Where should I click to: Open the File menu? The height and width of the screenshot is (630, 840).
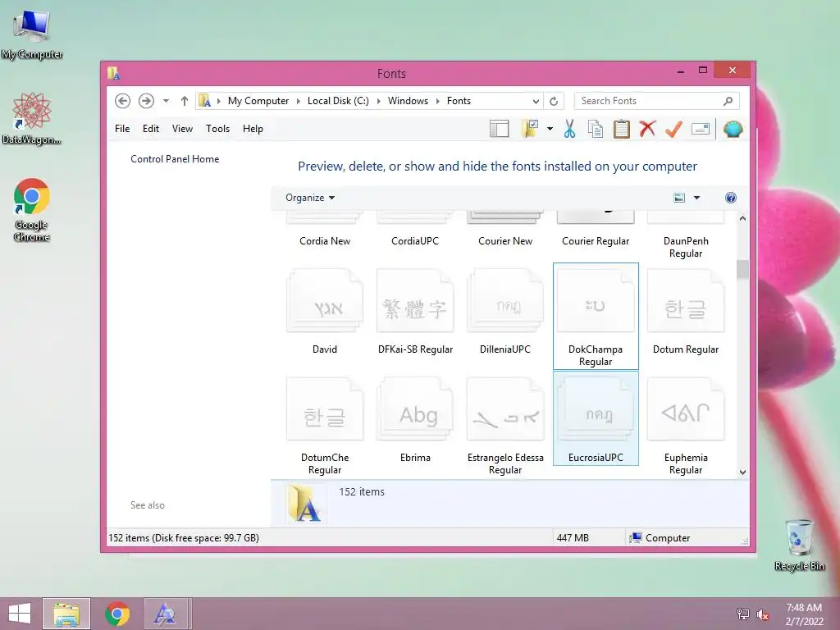click(x=122, y=129)
